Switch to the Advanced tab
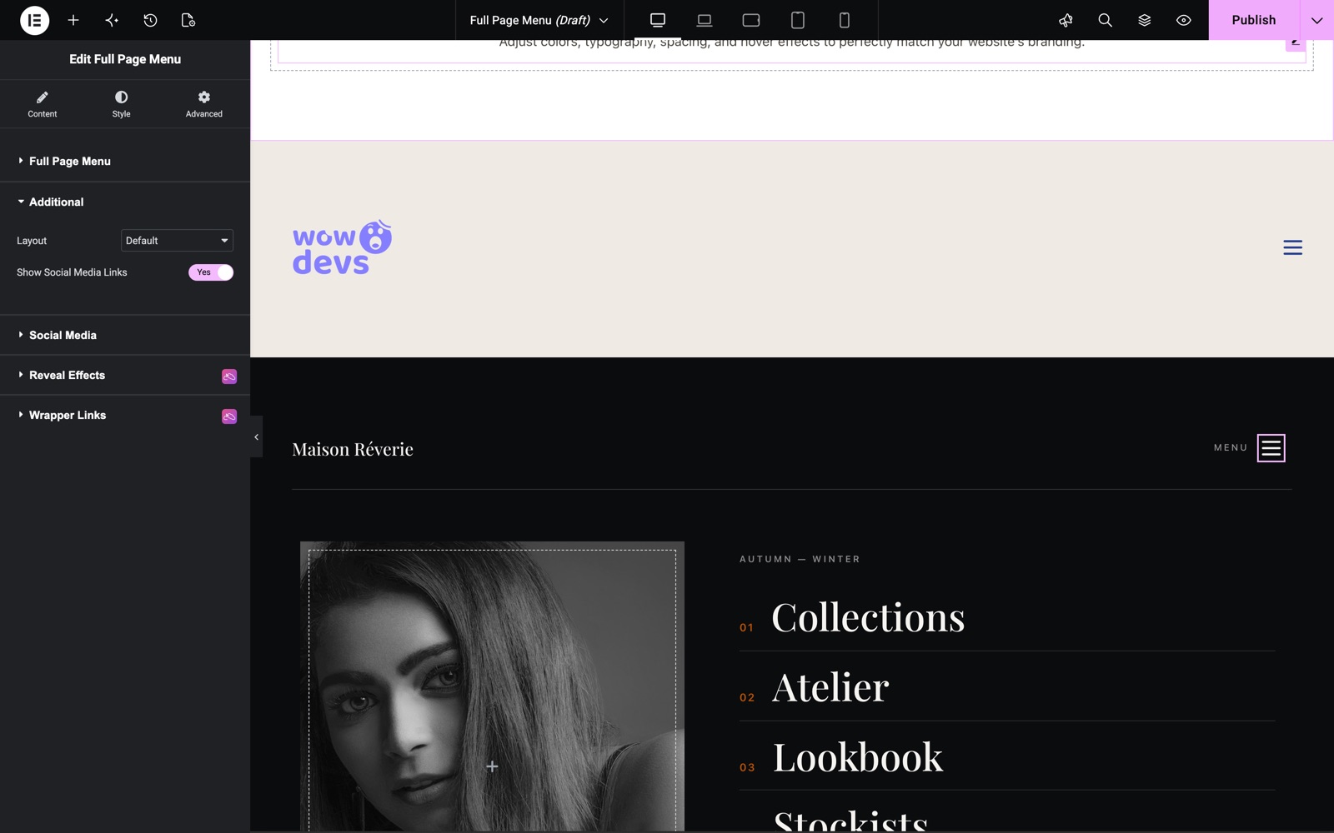The height and width of the screenshot is (833, 1334). [x=204, y=104]
